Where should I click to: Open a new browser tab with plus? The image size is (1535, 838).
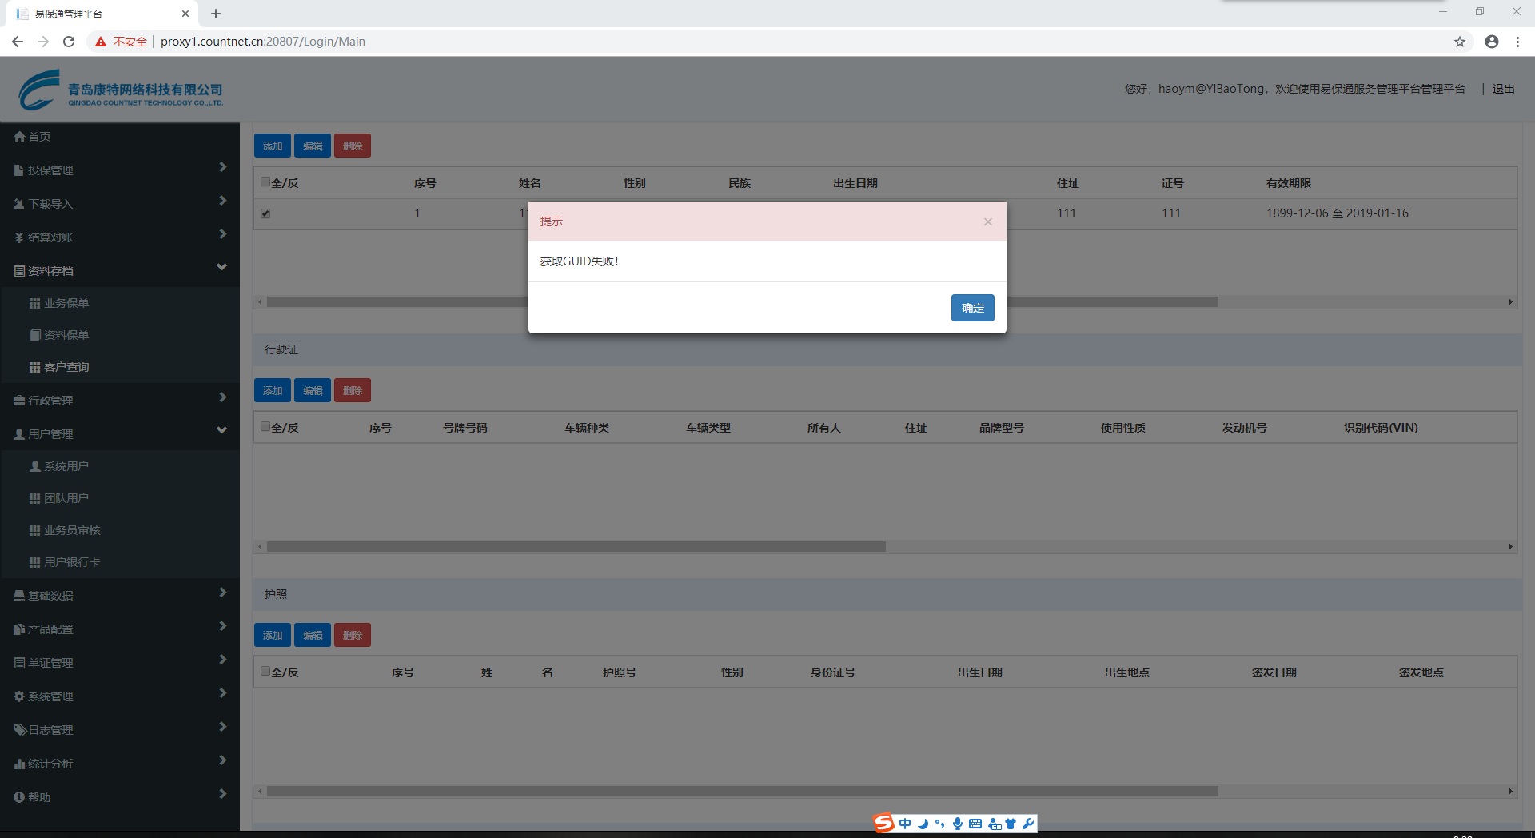pyautogui.click(x=216, y=14)
